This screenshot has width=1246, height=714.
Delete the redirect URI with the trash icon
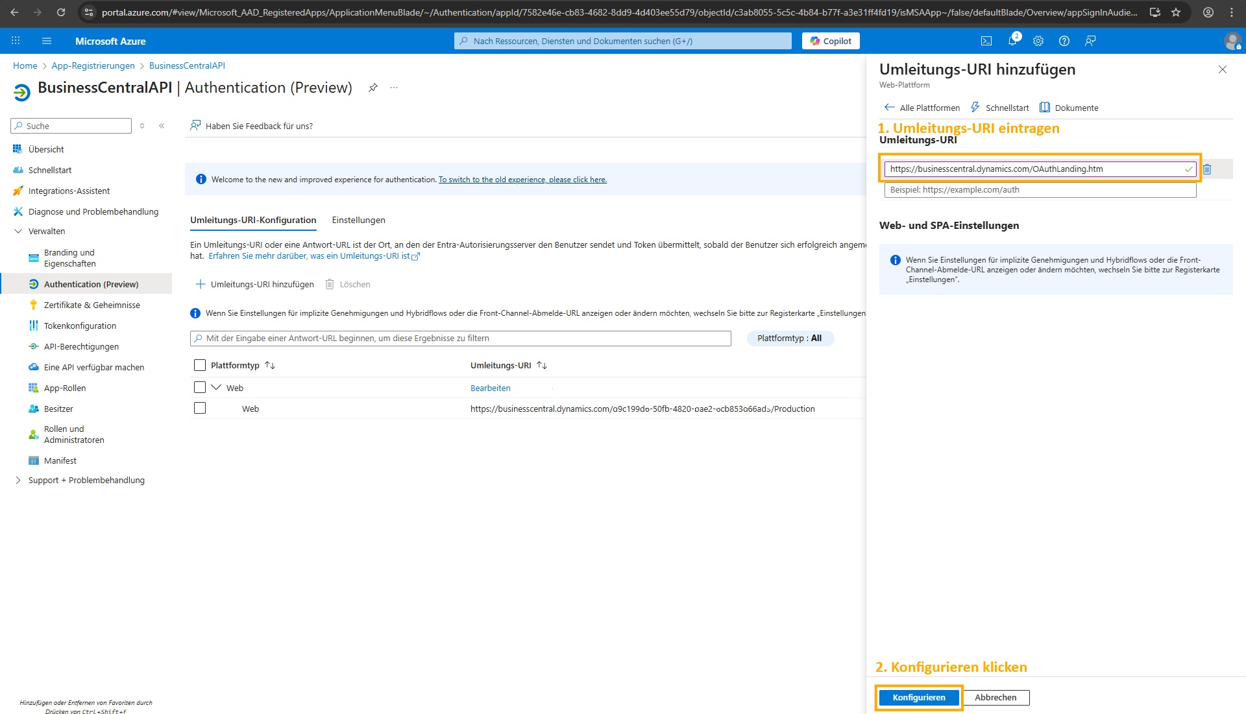[x=1207, y=169]
